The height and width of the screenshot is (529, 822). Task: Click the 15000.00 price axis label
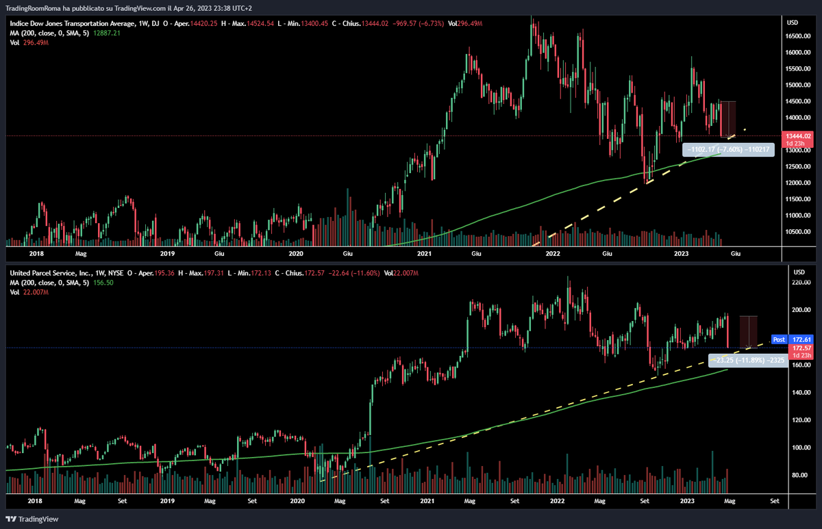[799, 86]
